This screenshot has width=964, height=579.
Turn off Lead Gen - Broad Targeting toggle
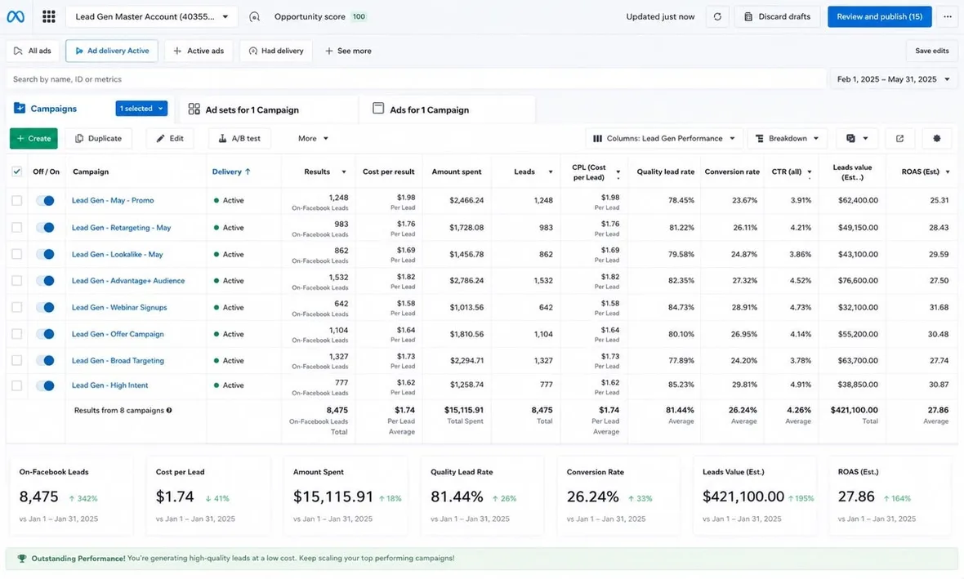pos(45,360)
